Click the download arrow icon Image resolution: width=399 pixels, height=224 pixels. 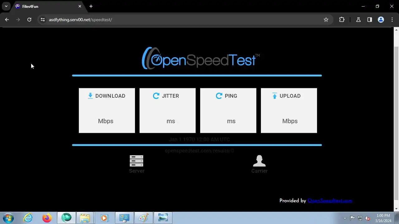(x=90, y=96)
